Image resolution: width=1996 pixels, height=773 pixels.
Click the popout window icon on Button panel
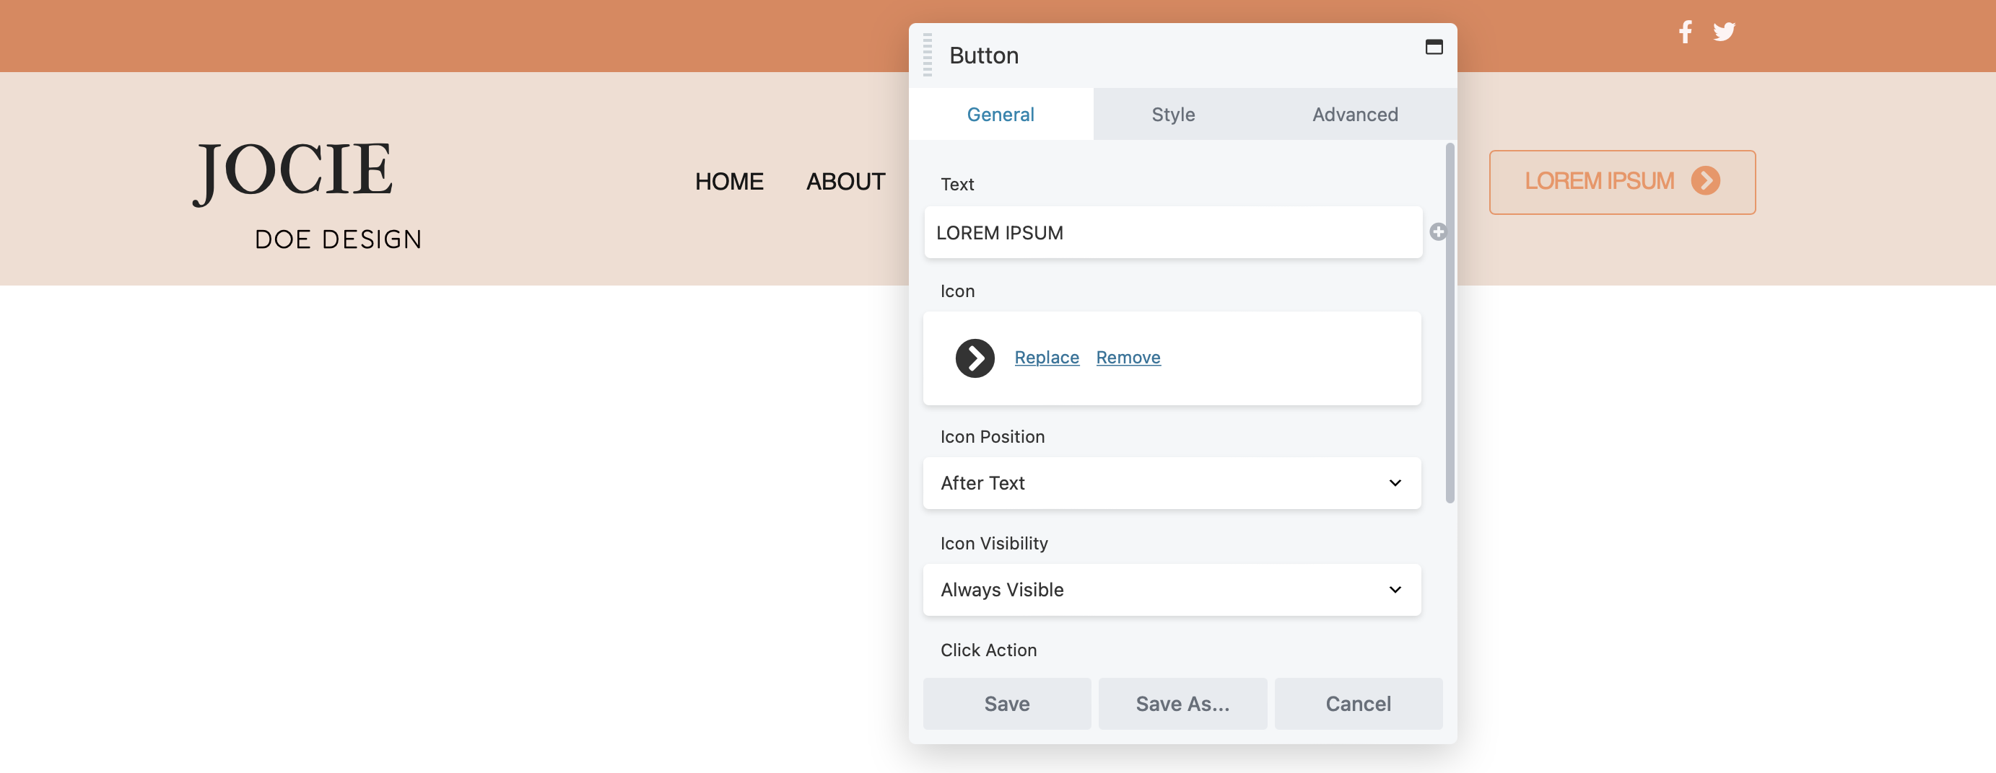[1434, 47]
